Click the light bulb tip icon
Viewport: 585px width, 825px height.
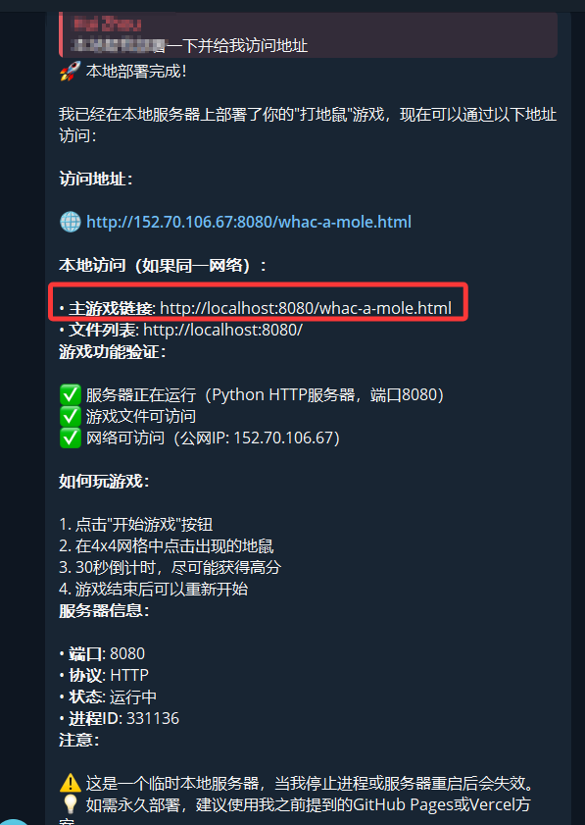click(x=70, y=804)
